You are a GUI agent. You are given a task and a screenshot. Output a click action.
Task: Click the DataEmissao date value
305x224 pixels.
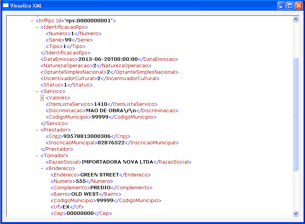click(x=108, y=59)
